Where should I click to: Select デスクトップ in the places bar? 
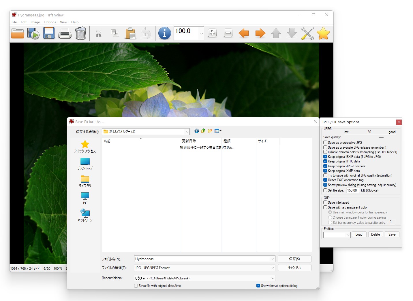[x=85, y=164]
